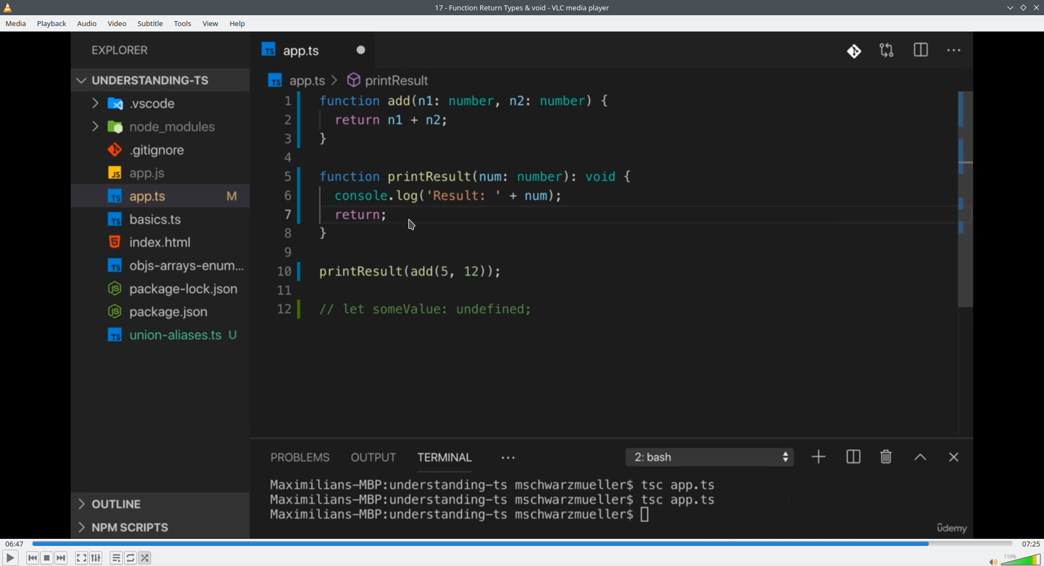
Task: Adjust the volume slider
Action: (x=1021, y=559)
